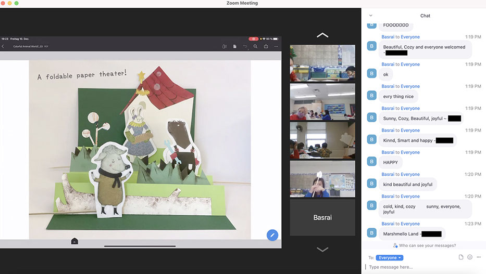The width and height of the screenshot is (486, 274).
Task: Click the B avatar beside 'Beautiful, Cozy and everyone'
Action: pyautogui.click(x=371, y=46)
